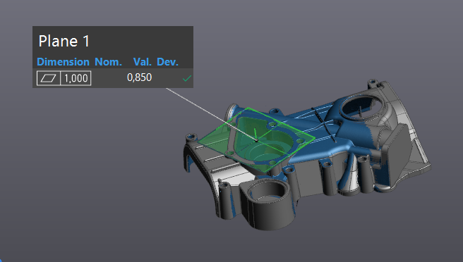Click the white leader line of the annotation
Screen dimensions: 463x262
tap(210, 114)
